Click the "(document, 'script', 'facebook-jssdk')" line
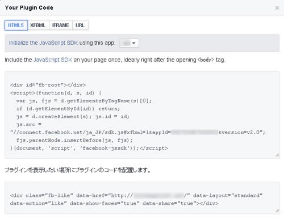The width and height of the screenshot is (284, 222). 89,148
